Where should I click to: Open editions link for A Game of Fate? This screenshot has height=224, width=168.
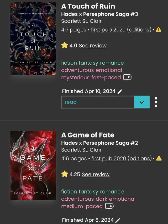pos(140,158)
